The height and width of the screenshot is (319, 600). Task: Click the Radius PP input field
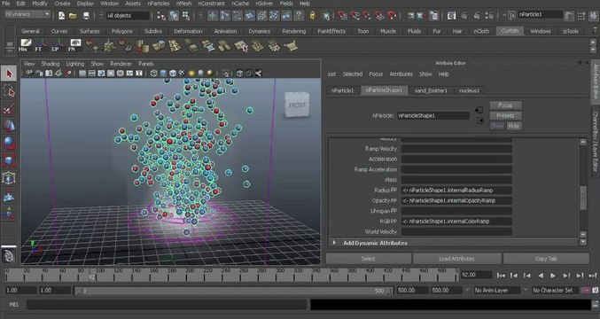[456, 191]
